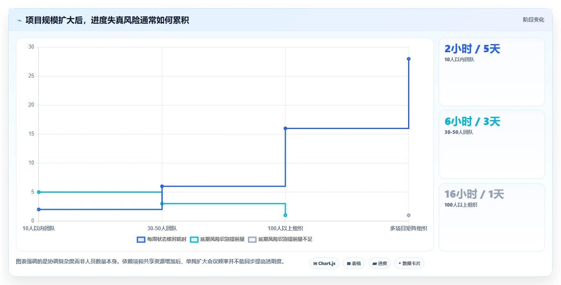Image resolution: width=561 pixels, height=285 pixels.
Task: Click the 数据卡片 tag button
Action: (x=409, y=263)
